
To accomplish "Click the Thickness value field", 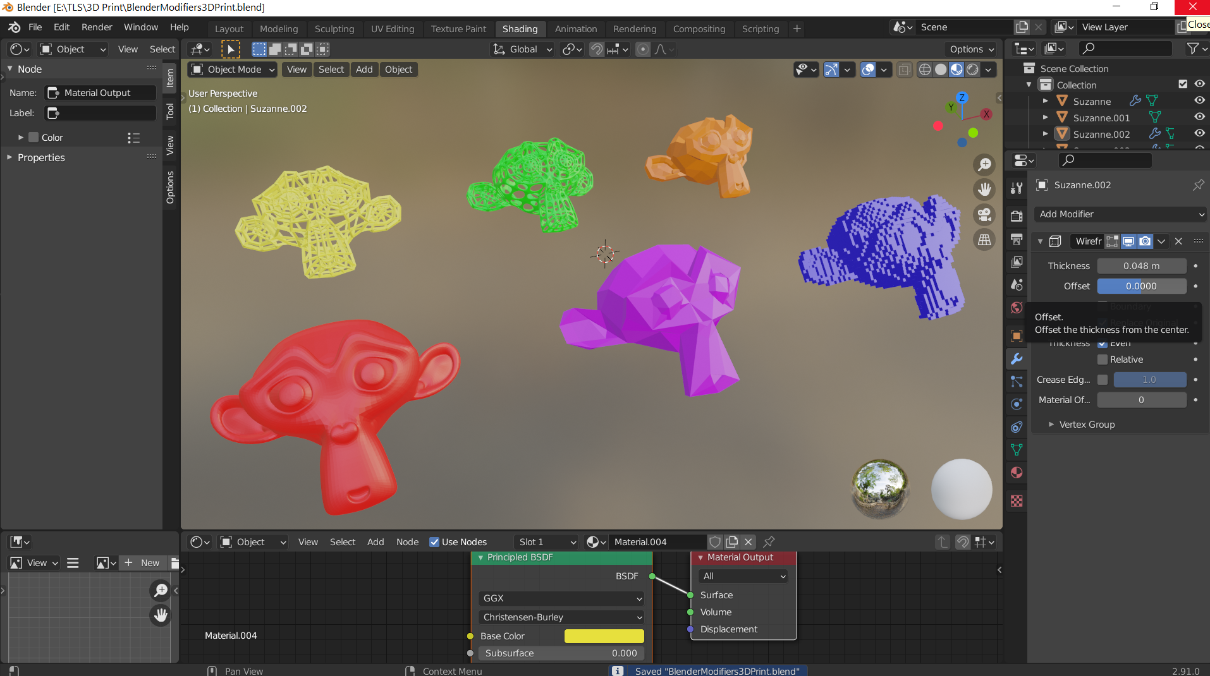I will [1141, 265].
